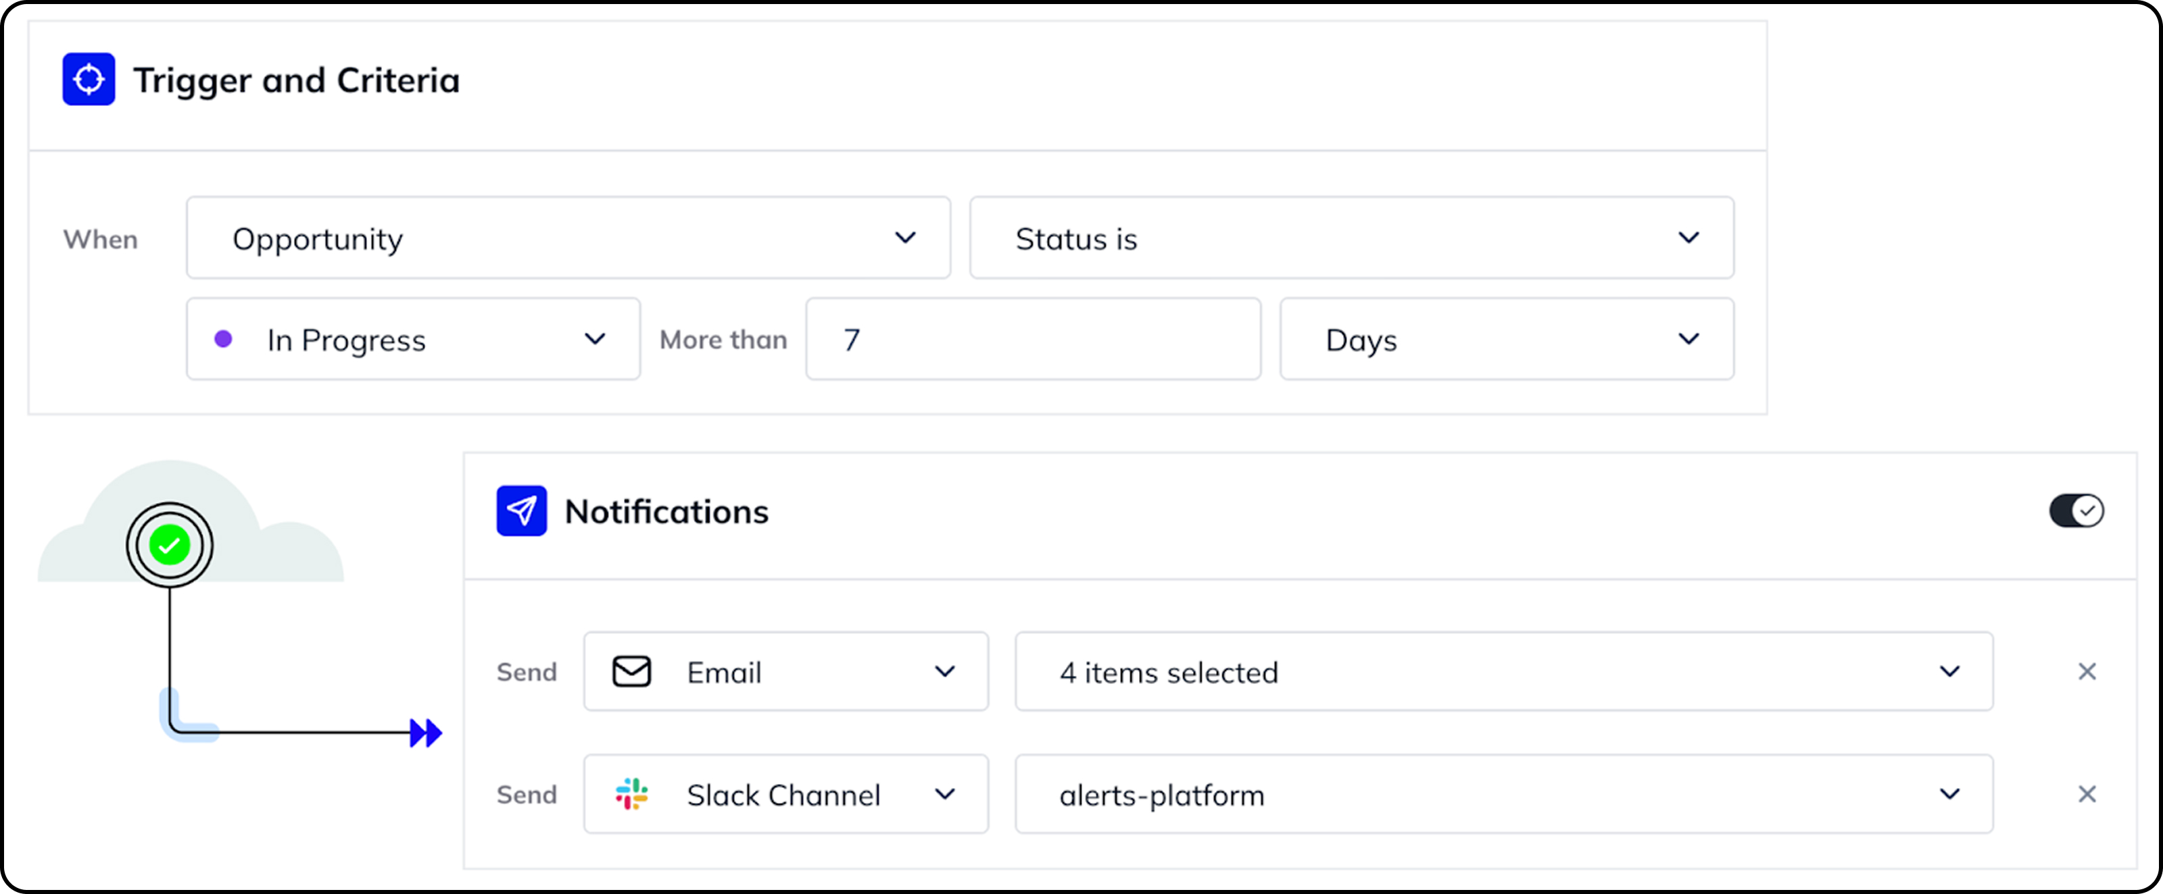Open the alerts-platform channel dropdown

[1949, 794]
